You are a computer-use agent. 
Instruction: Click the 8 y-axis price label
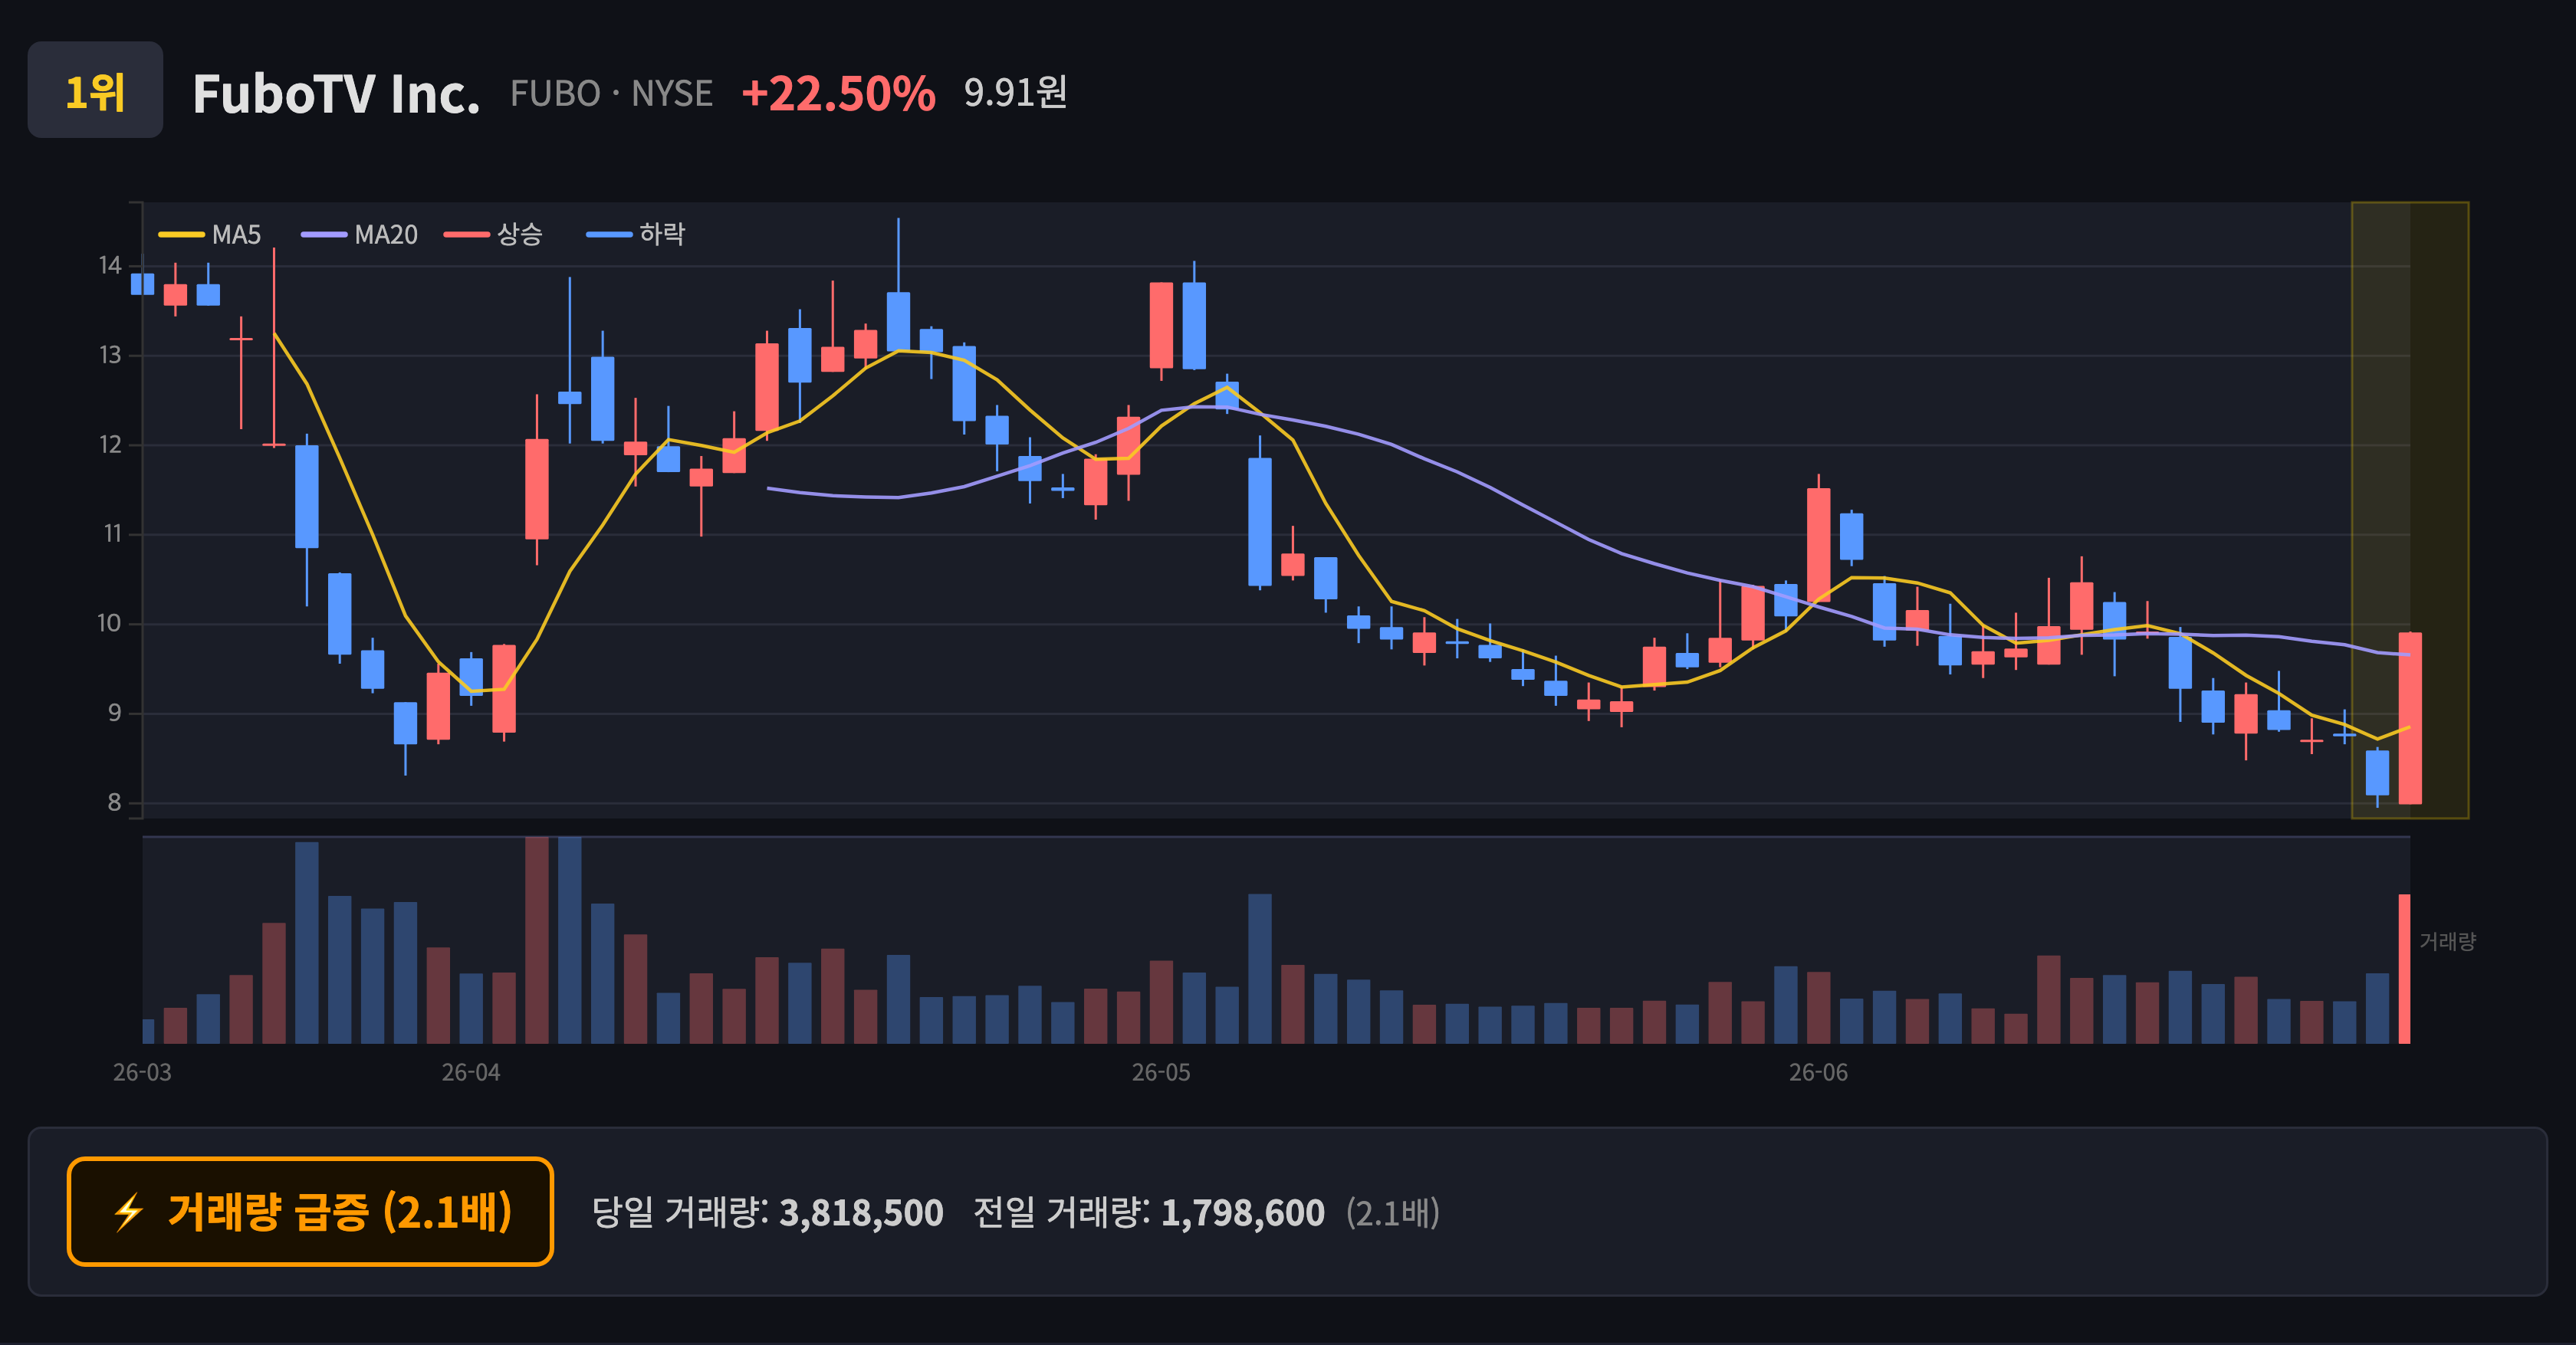[114, 802]
